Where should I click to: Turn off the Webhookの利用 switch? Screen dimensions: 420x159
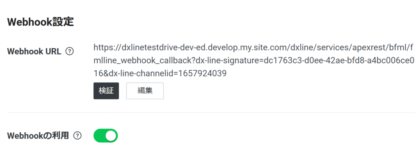tap(105, 136)
